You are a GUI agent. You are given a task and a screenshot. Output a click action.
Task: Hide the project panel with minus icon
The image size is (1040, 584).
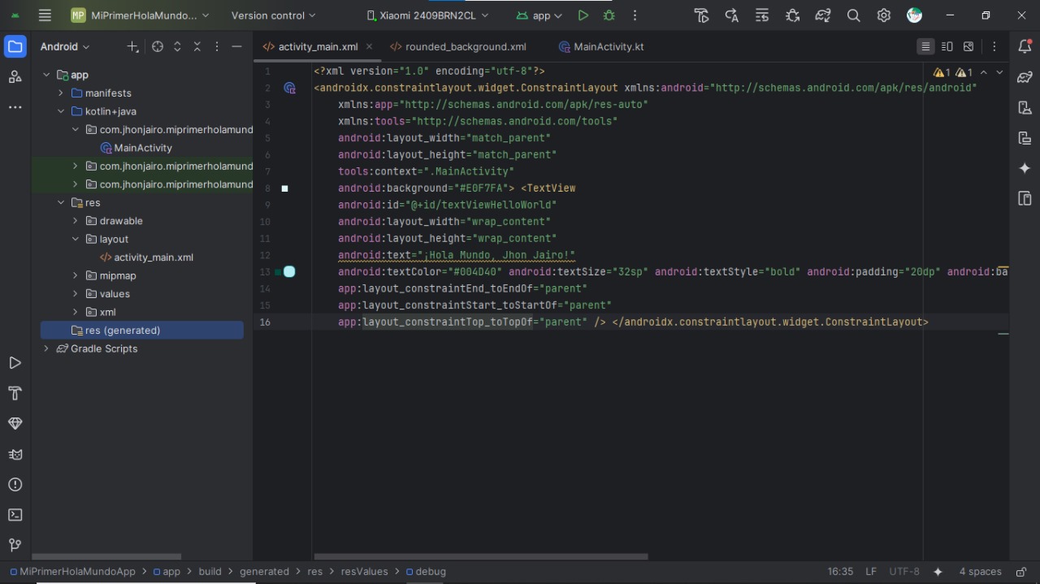click(236, 47)
